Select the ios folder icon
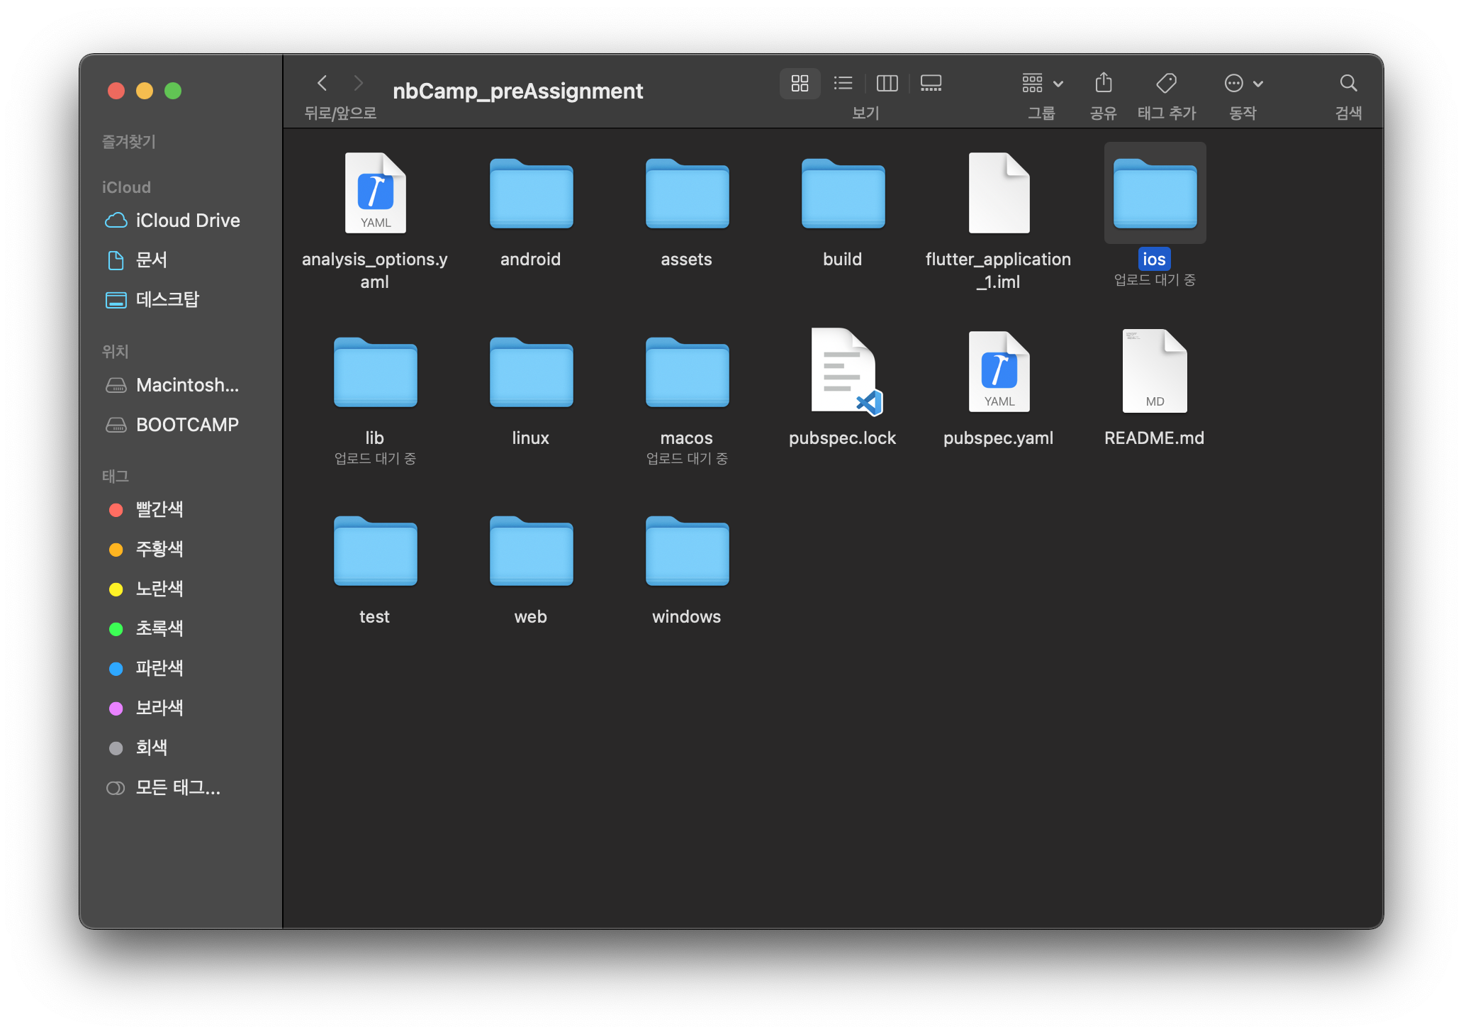The height and width of the screenshot is (1034, 1463). 1155,193
